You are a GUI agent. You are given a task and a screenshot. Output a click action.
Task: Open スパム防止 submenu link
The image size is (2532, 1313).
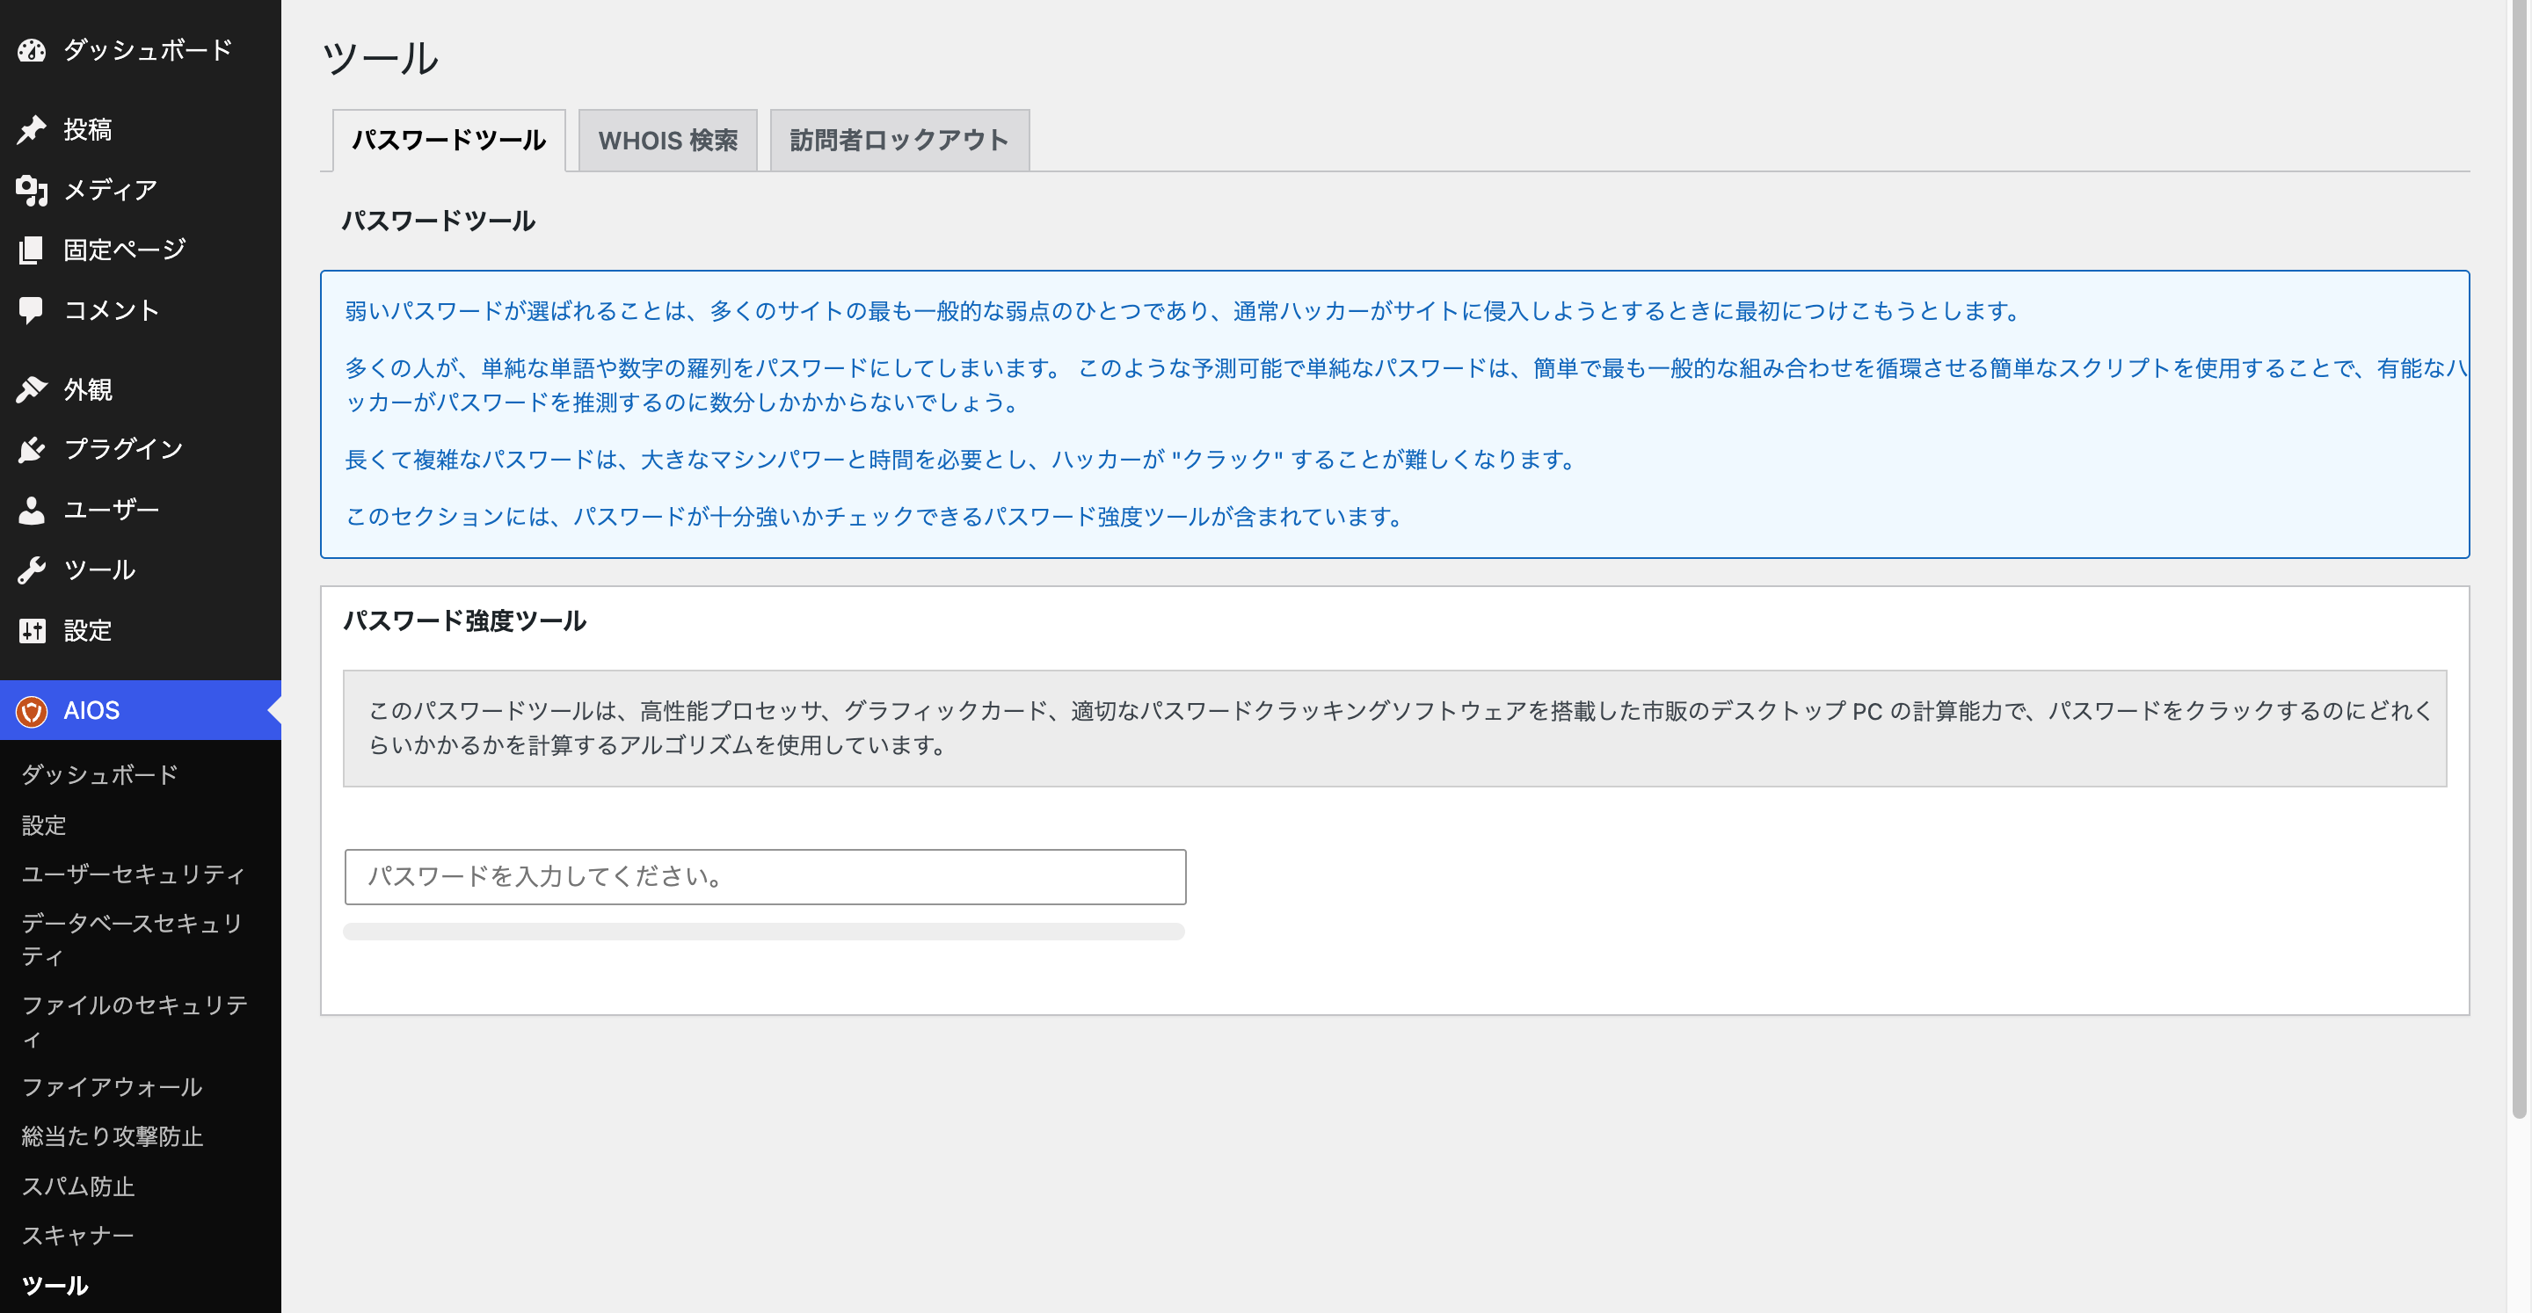click(x=77, y=1186)
